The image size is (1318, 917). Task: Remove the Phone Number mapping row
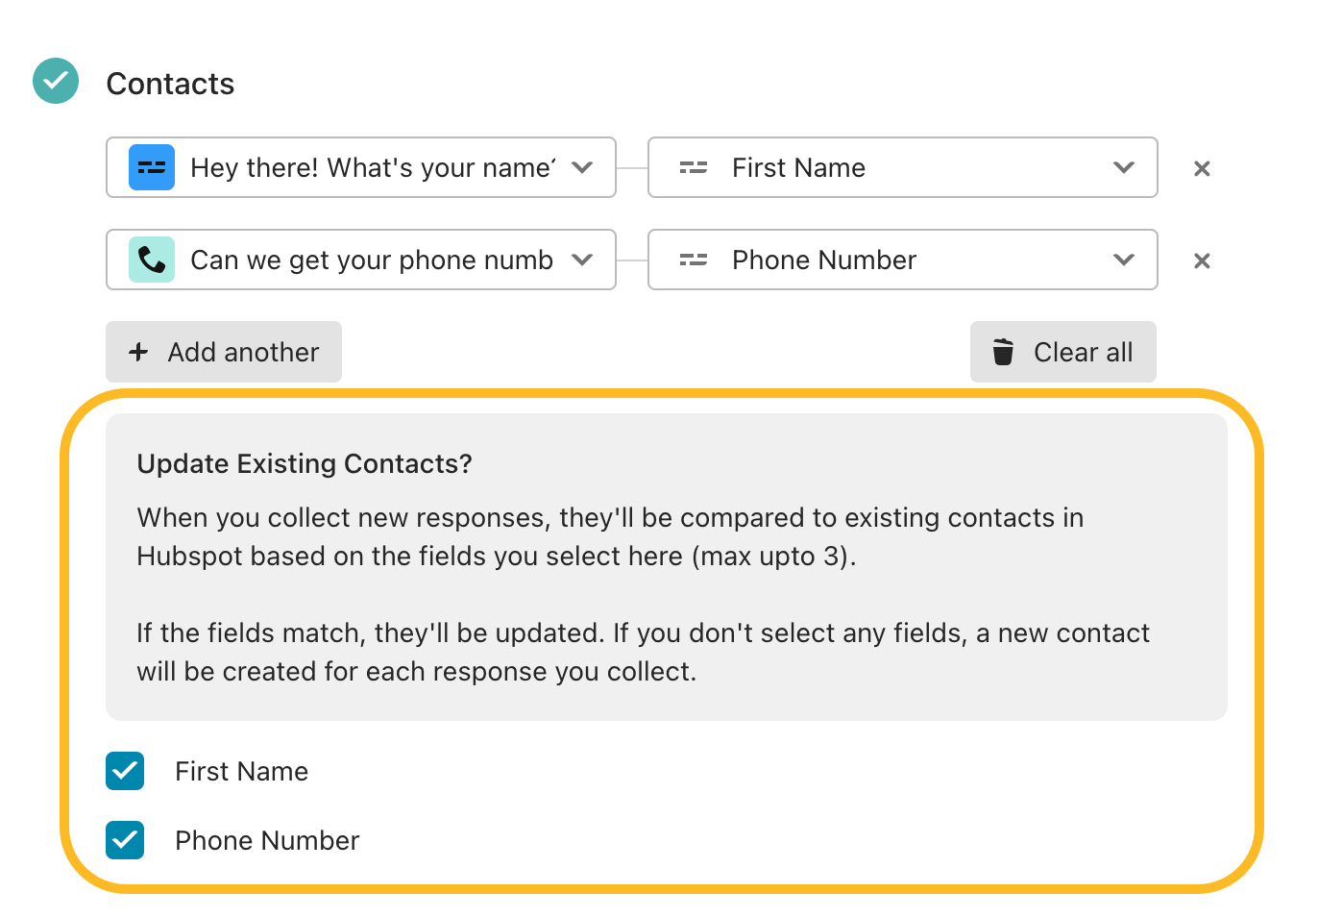click(1202, 260)
